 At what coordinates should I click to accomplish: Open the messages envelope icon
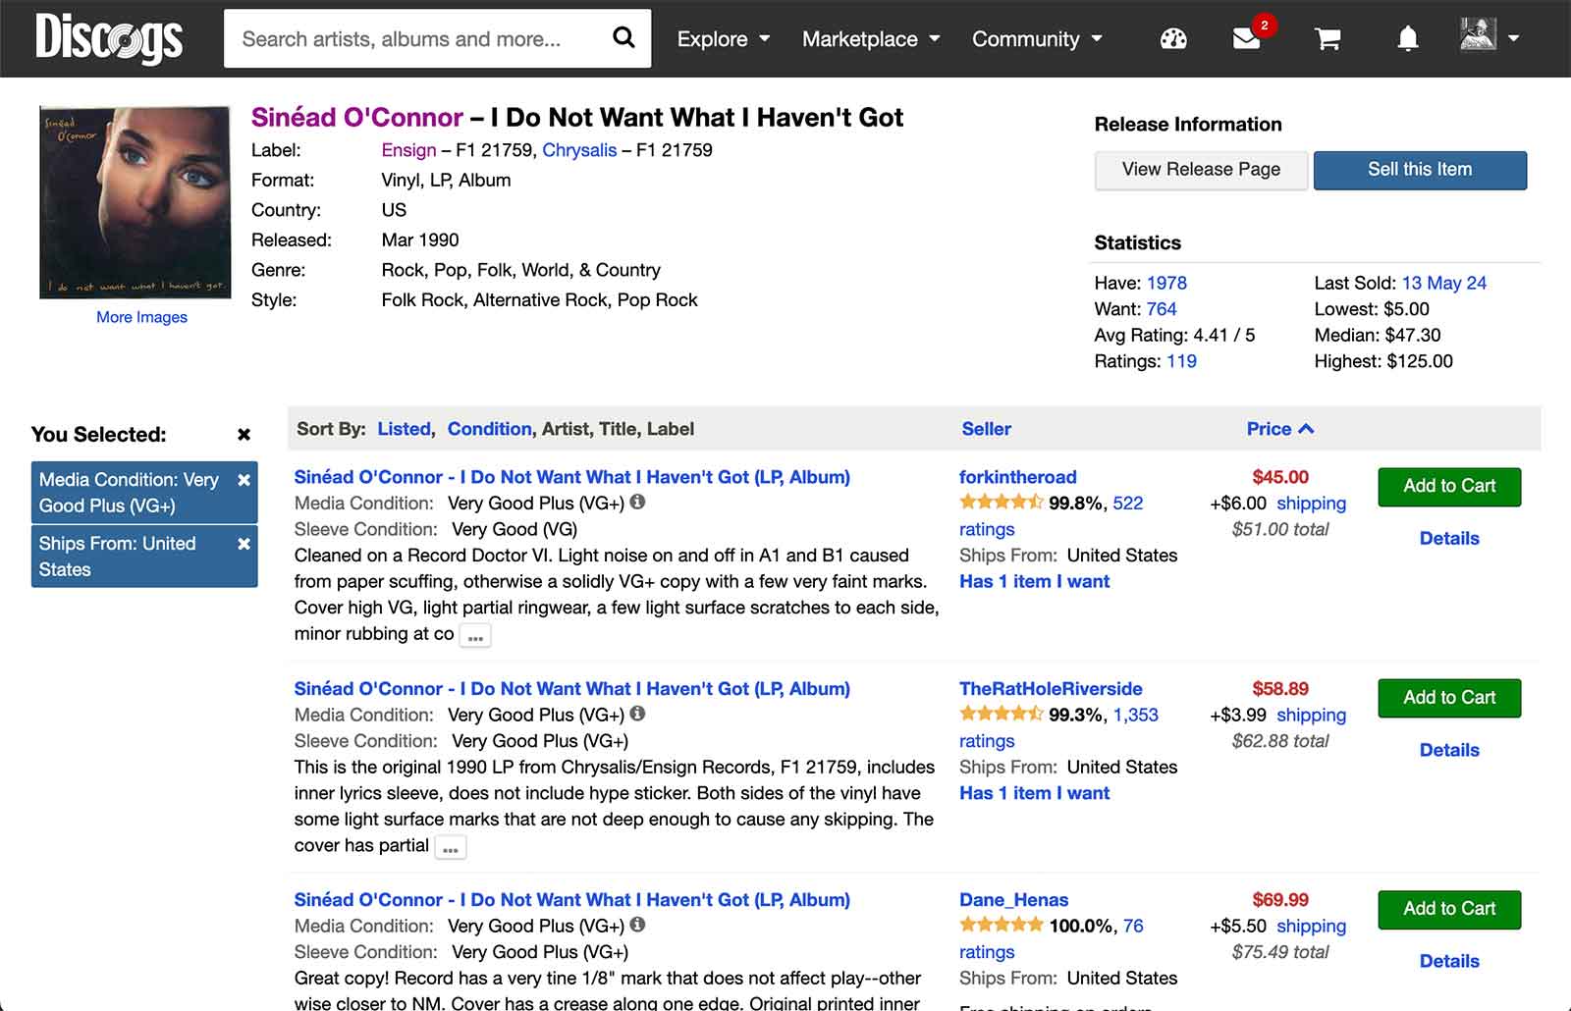pos(1246,39)
